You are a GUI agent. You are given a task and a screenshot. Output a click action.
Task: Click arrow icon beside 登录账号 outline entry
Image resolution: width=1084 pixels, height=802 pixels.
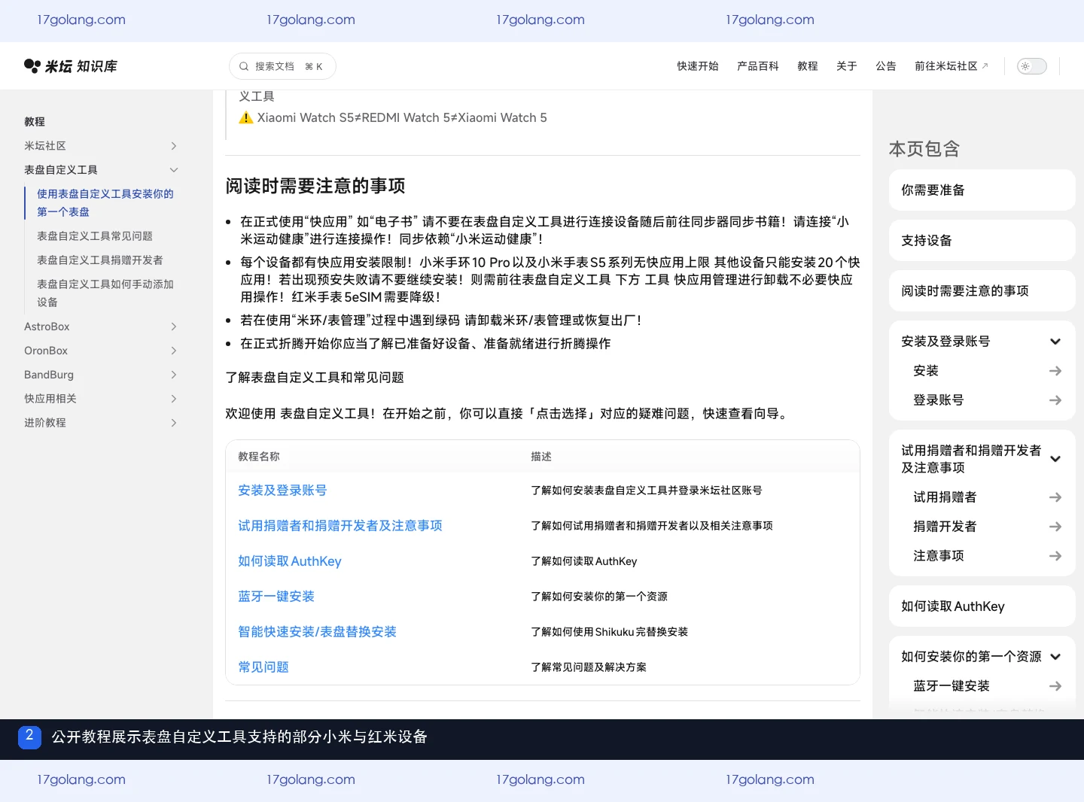click(x=1055, y=400)
